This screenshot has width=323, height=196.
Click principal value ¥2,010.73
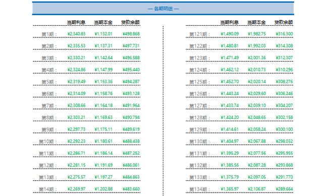click(x=257, y=70)
